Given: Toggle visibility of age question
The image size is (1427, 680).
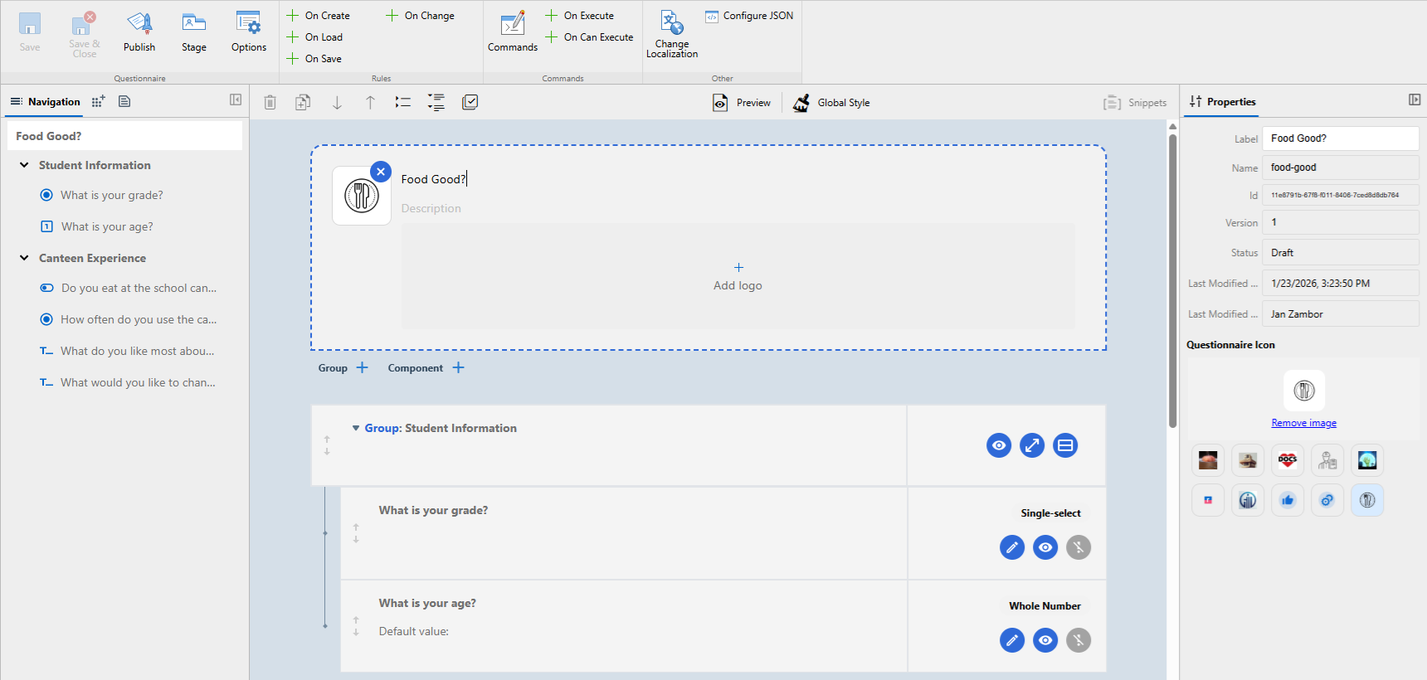Looking at the screenshot, I should 1045,640.
